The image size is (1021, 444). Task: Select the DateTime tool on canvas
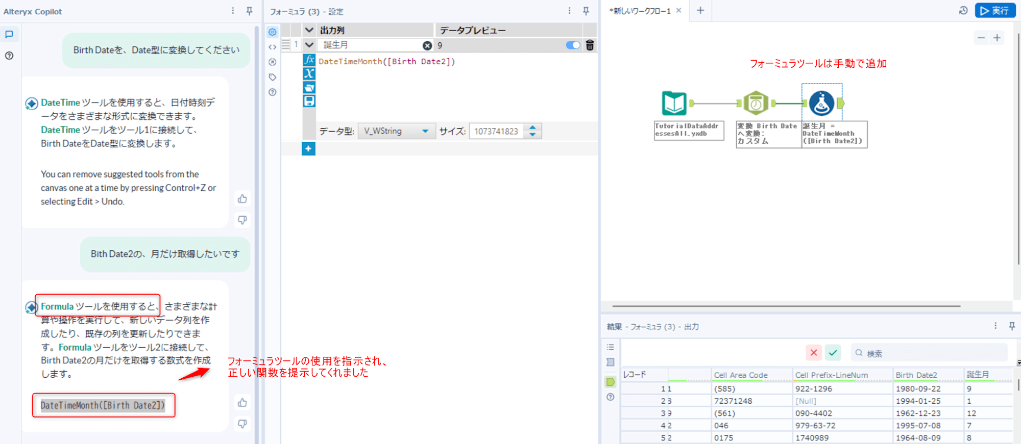coord(756,103)
